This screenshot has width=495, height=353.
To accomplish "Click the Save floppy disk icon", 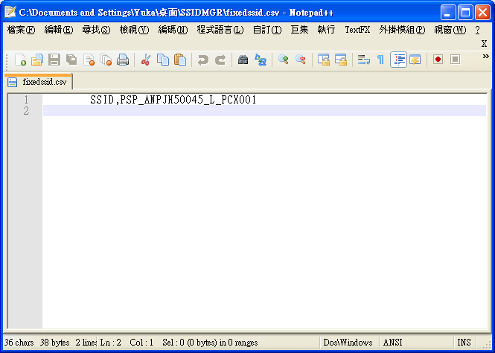I will [x=54, y=60].
